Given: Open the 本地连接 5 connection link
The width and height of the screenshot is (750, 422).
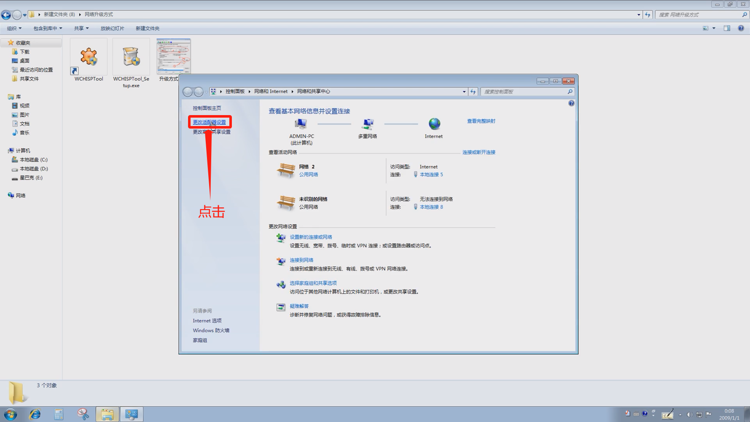Looking at the screenshot, I should tap(431, 175).
